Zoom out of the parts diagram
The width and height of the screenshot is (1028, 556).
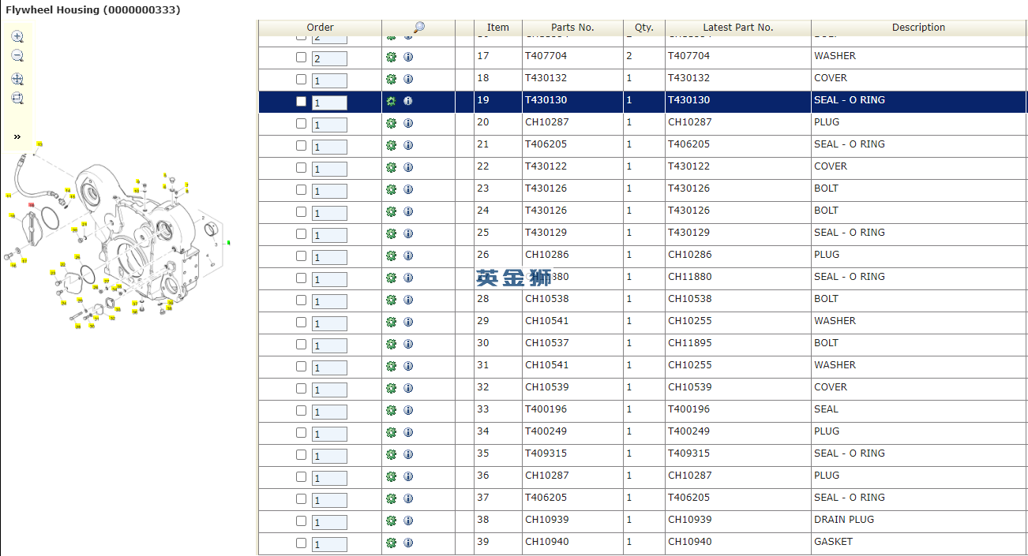tap(17, 56)
